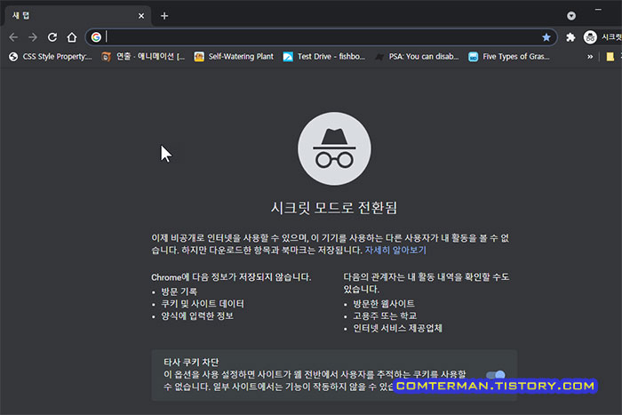
Task: Focus the address bar input
Action: point(322,37)
